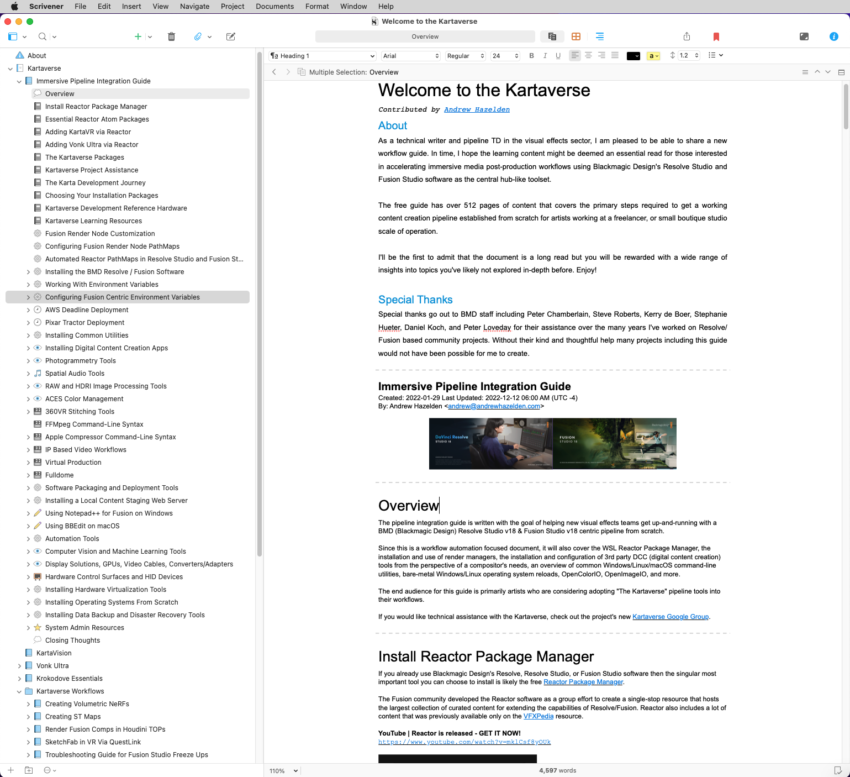This screenshot has width=850, height=777.
Task: Switch to Outliner view mode
Action: point(600,36)
